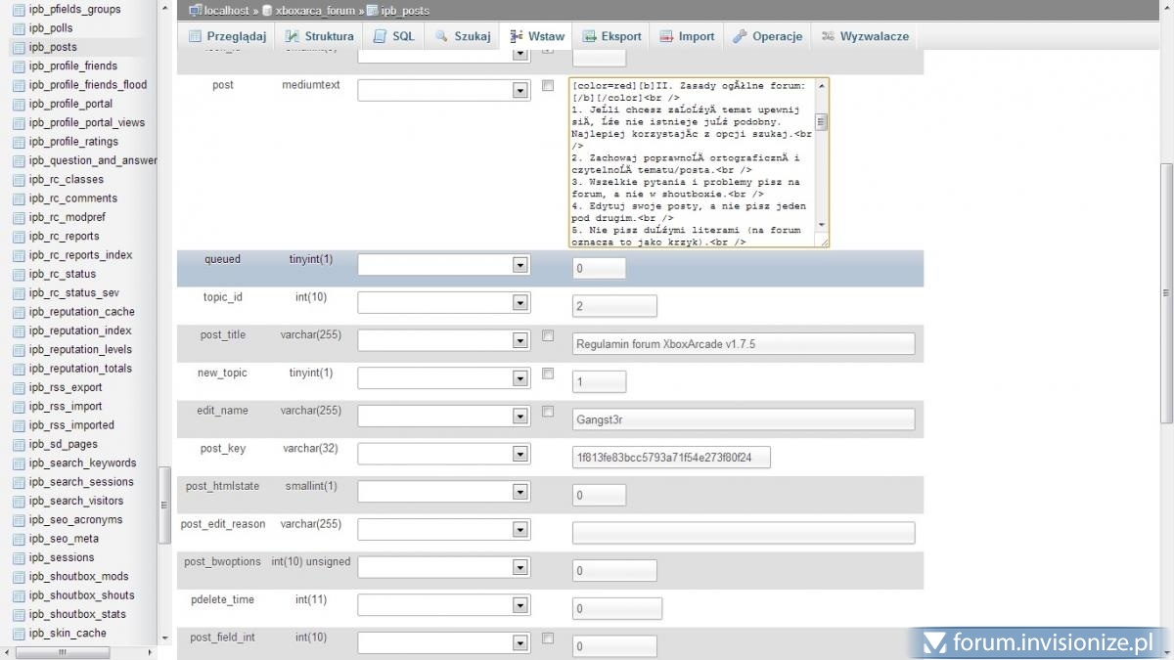
Task: Click the post_title value input field
Action: click(x=743, y=344)
